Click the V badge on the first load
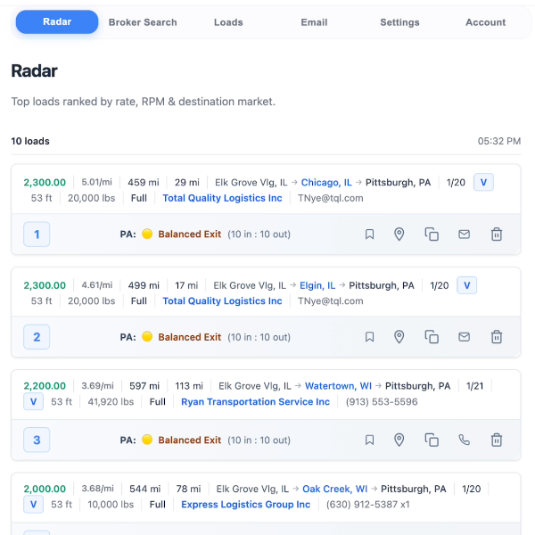535x535 pixels. 483,183
